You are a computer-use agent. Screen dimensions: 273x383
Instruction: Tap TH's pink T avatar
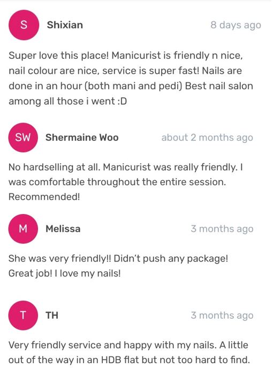point(23,316)
